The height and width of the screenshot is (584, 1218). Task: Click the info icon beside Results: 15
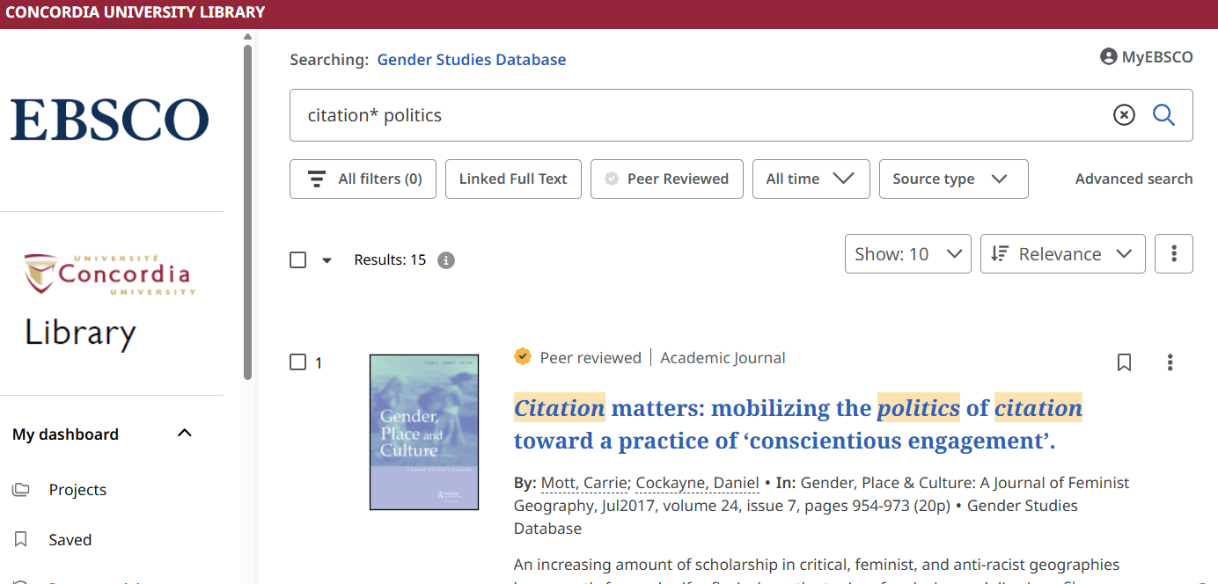pos(446,259)
